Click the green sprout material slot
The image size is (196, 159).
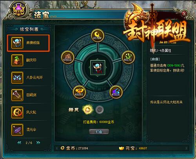(x=128, y=57)
